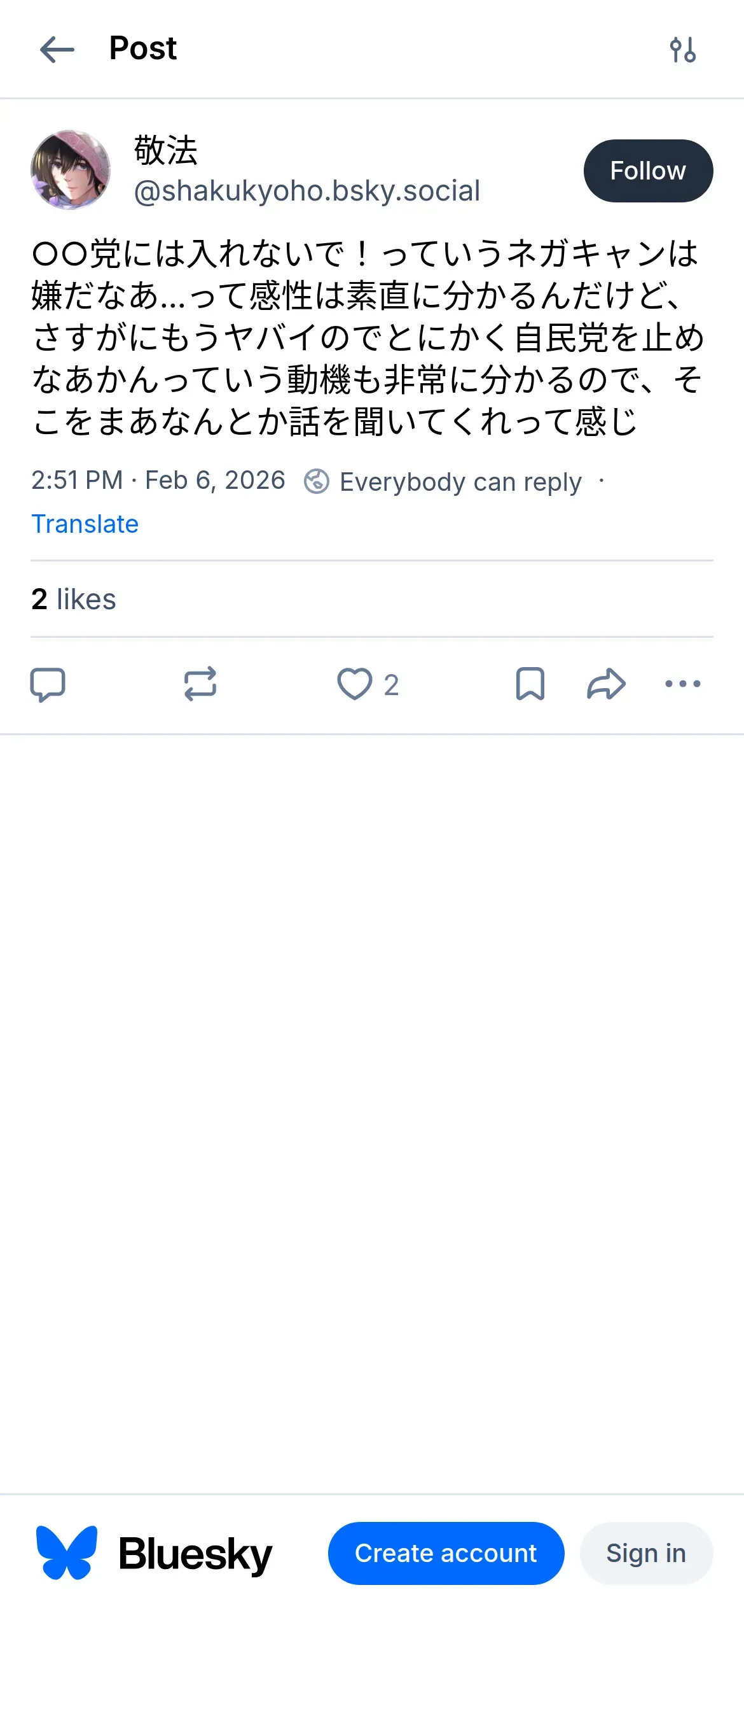Follow the 敬法 account
This screenshot has height=1711, width=744.
tap(648, 171)
